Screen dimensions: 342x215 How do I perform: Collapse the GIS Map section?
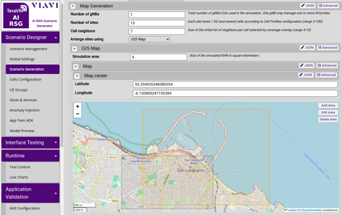[74, 48]
